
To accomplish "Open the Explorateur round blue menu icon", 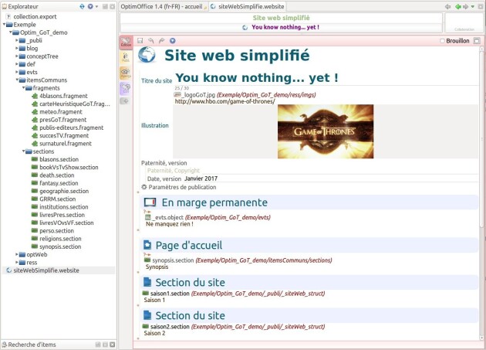I will click(90, 6).
